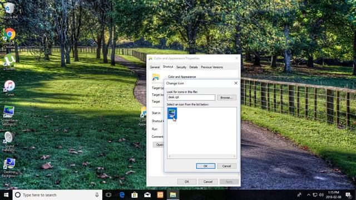Click the icon list horizontal scrollbar
The height and width of the screenshot is (200, 356).
pyautogui.click(x=202, y=156)
